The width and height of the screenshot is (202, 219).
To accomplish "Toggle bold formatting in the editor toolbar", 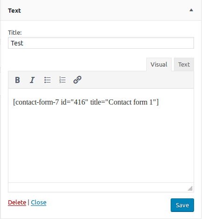I will [x=17, y=80].
